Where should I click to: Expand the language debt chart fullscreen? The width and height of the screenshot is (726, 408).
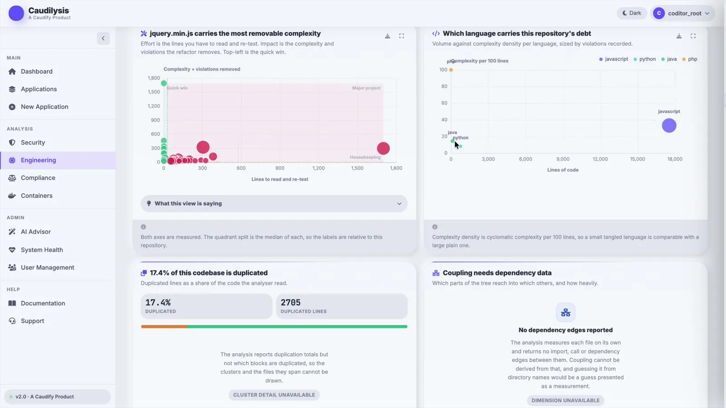(693, 36)
